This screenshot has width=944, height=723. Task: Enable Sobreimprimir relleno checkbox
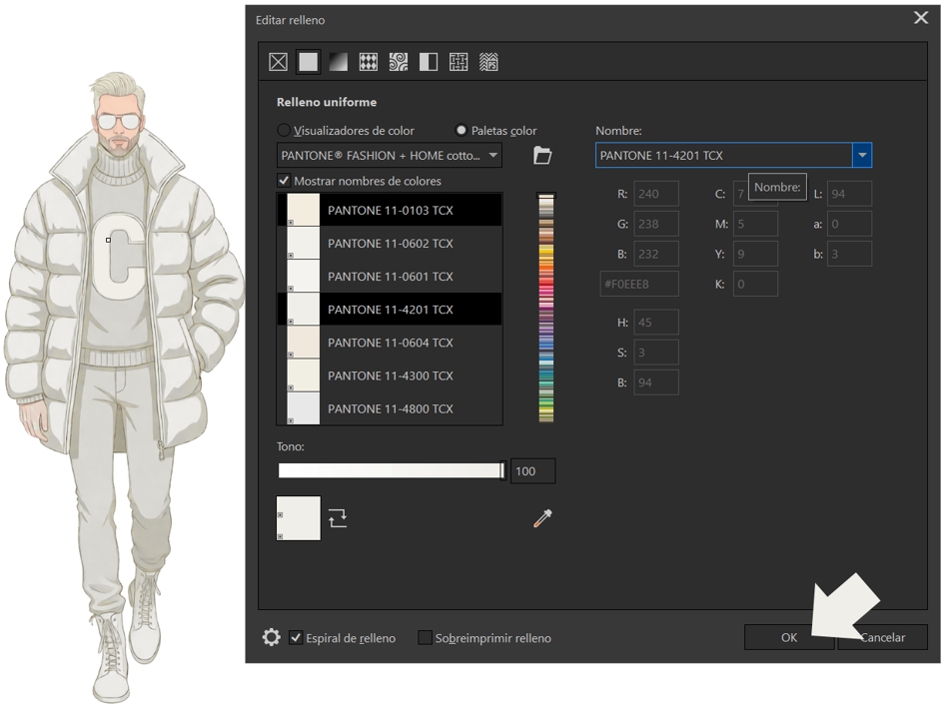pyautogui.click(x=426, y=638)
